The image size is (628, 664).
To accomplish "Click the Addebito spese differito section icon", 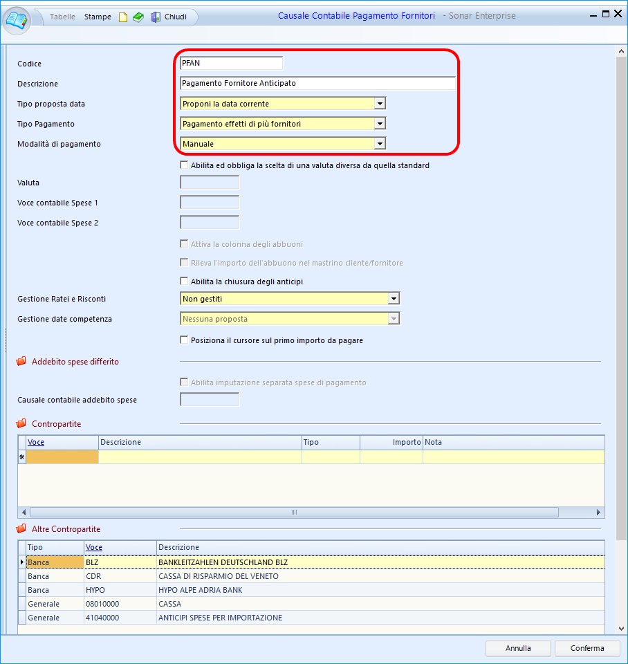I will click(x=21, y=362).
